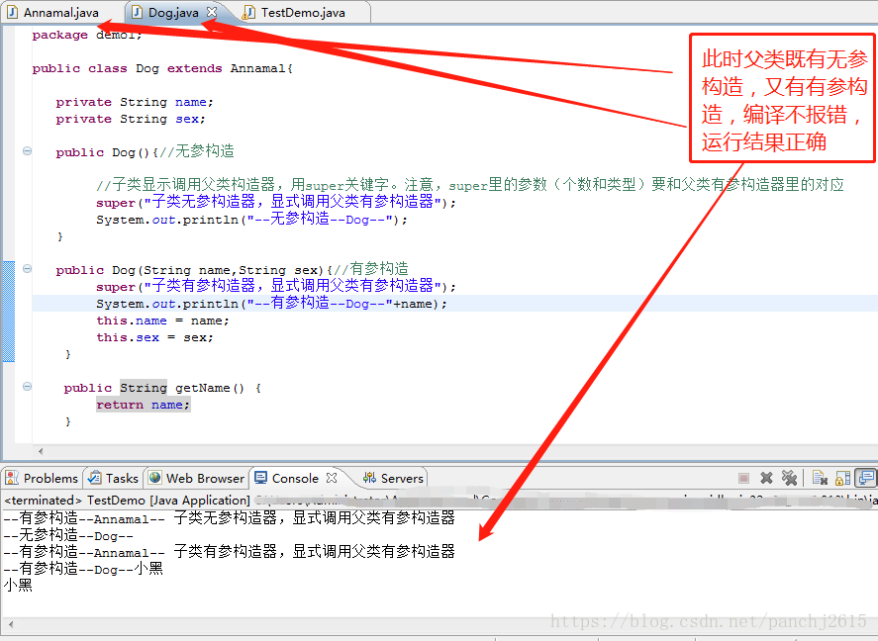
Task: Click the terminated TestDemo [Java Application] label
Action: click(127, 501)
